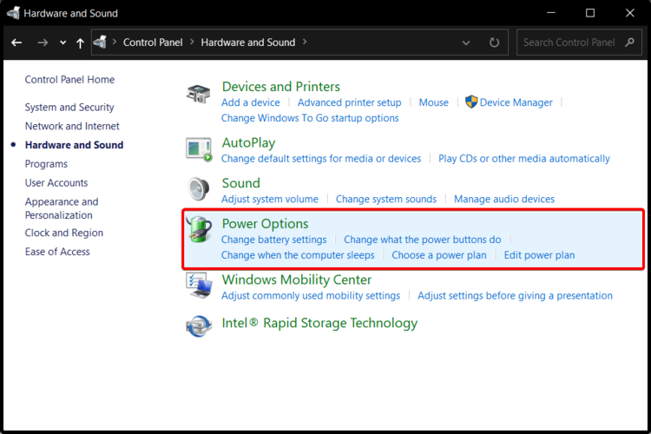The height and width of the screenshot is (434, 651).
Task: Click the AutoPlay category icon
Action: click(x=199, y=149)
